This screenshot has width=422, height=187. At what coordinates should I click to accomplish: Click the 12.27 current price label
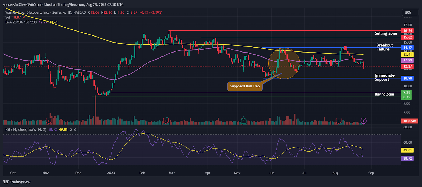click(x=407, y=66)
